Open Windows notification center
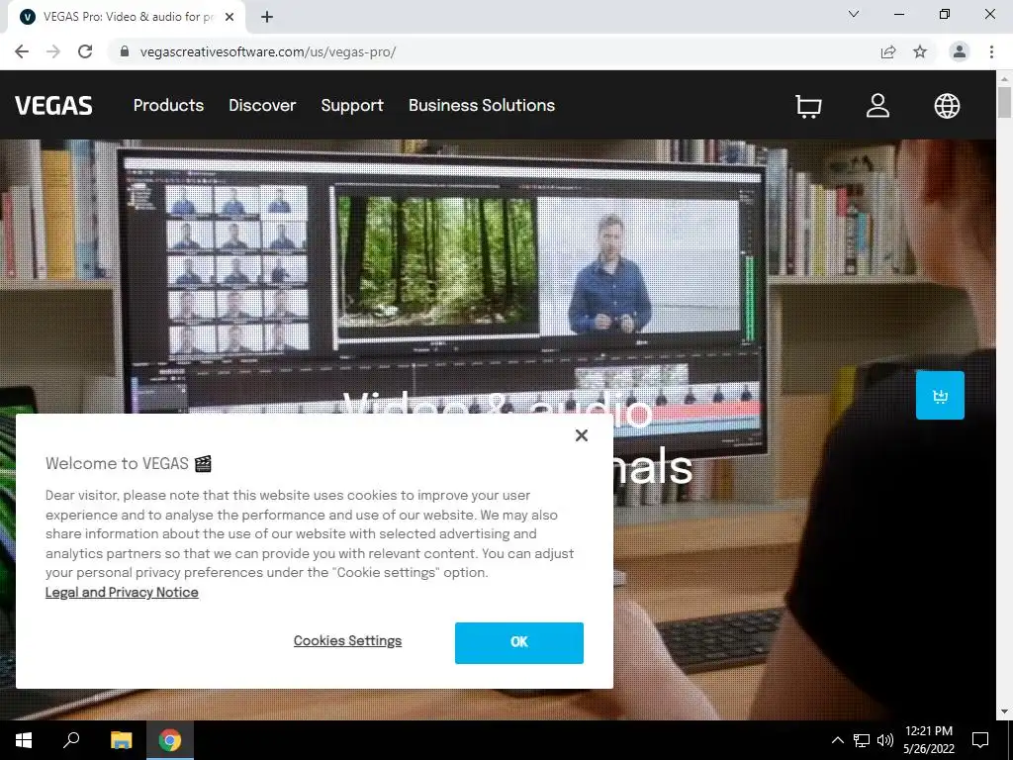This screenshot has width=1013, height=760. [980, 740]
